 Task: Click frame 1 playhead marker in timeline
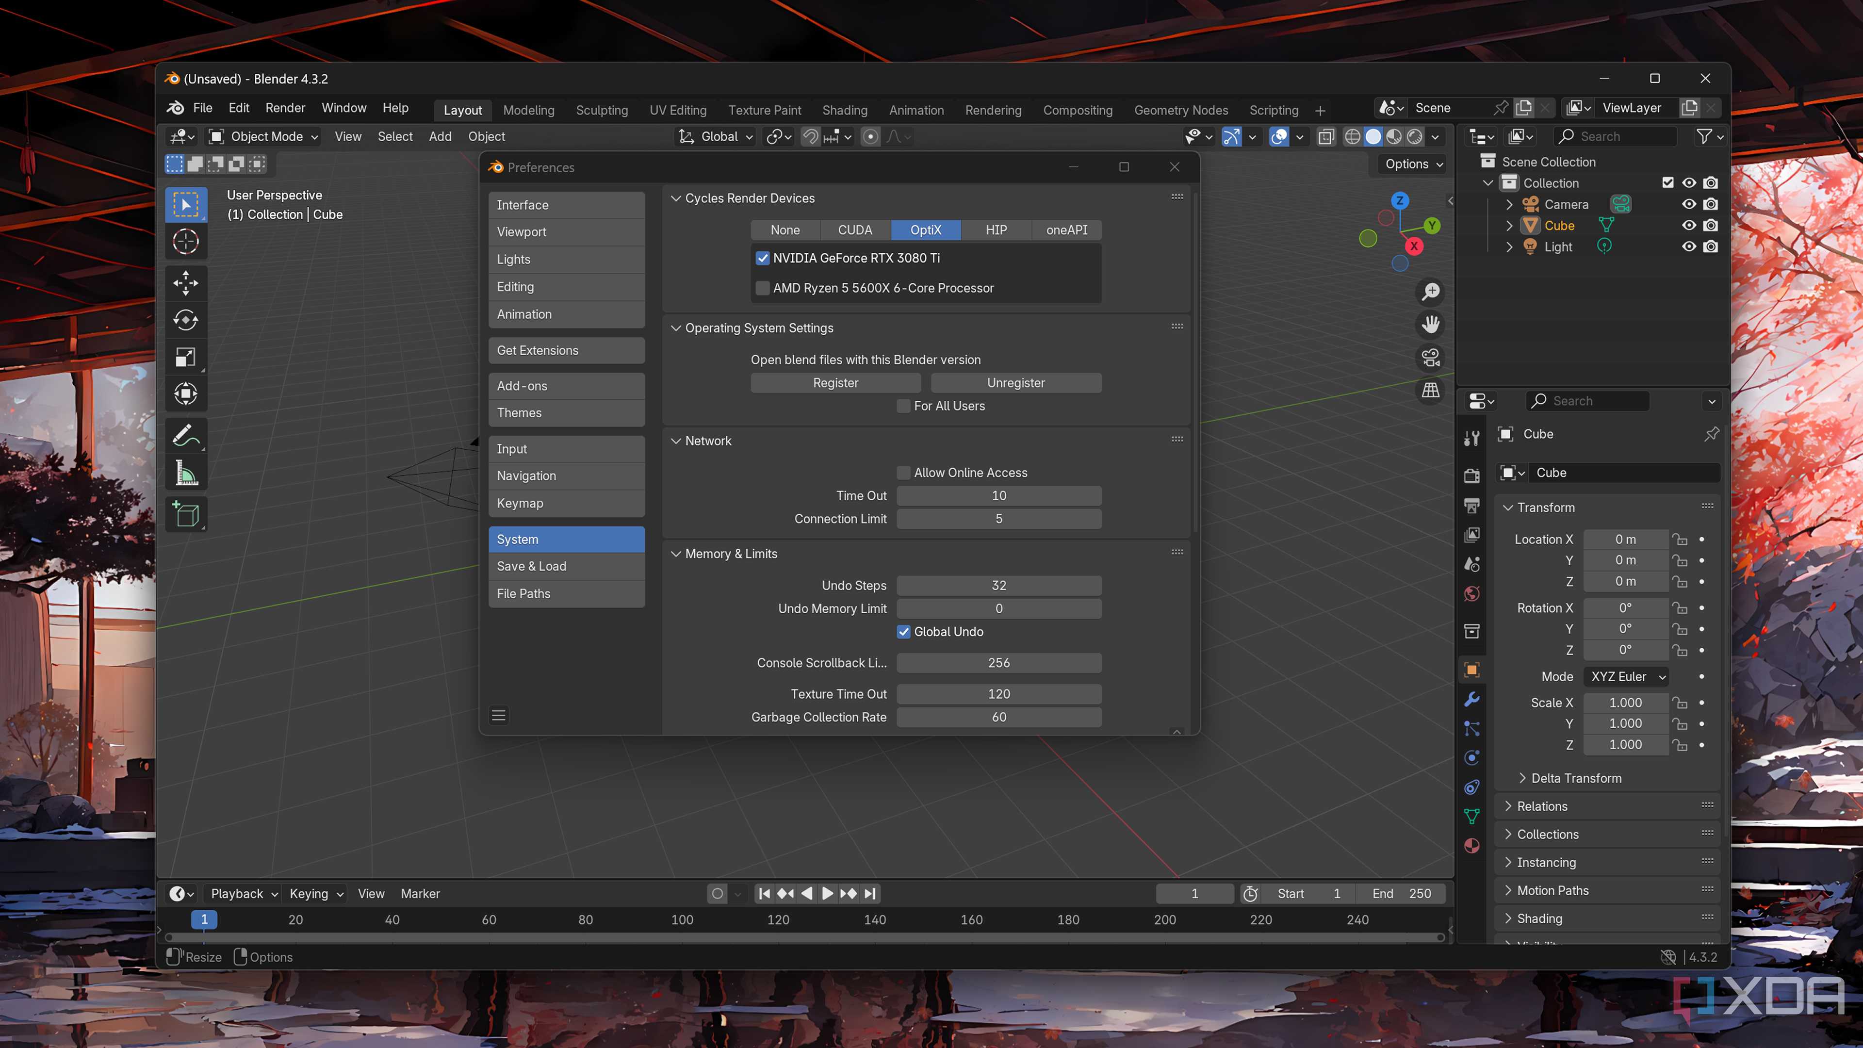(x=204, y=919)
